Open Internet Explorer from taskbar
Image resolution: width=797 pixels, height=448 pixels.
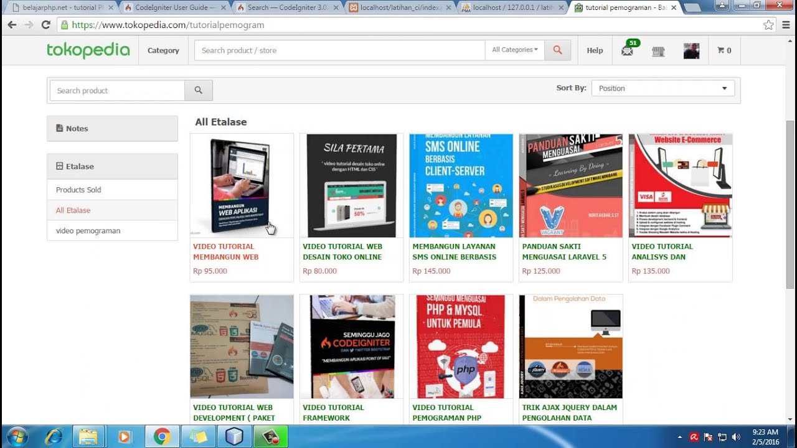click(x=53, y=437)
